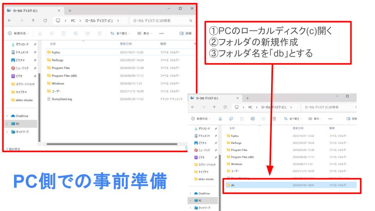Click the sidebar vertical scrollbar in back window
The image size is (375, 211).
point(39,108)
